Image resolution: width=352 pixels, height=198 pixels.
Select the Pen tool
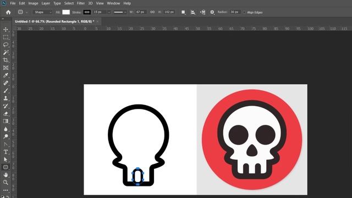point(5,144)
